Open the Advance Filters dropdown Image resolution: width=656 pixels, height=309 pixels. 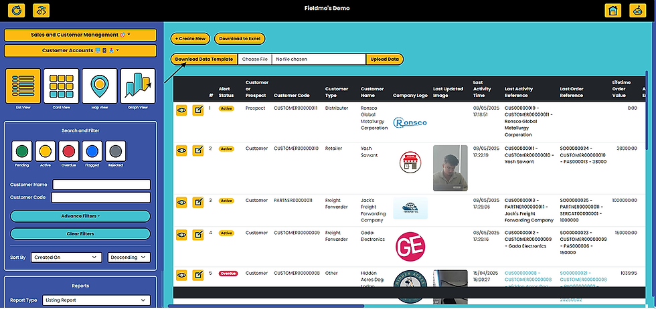click(x=80, y=216)
